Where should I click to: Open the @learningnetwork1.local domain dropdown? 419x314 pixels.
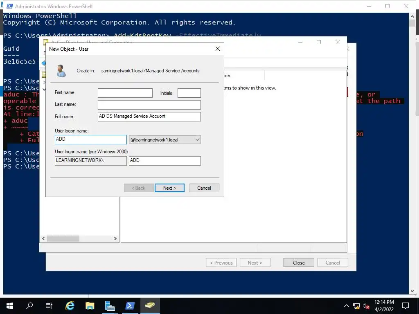(x=164, y=140)
